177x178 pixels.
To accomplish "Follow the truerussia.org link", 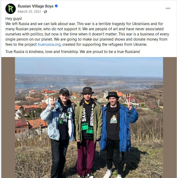I will point(49,44).
